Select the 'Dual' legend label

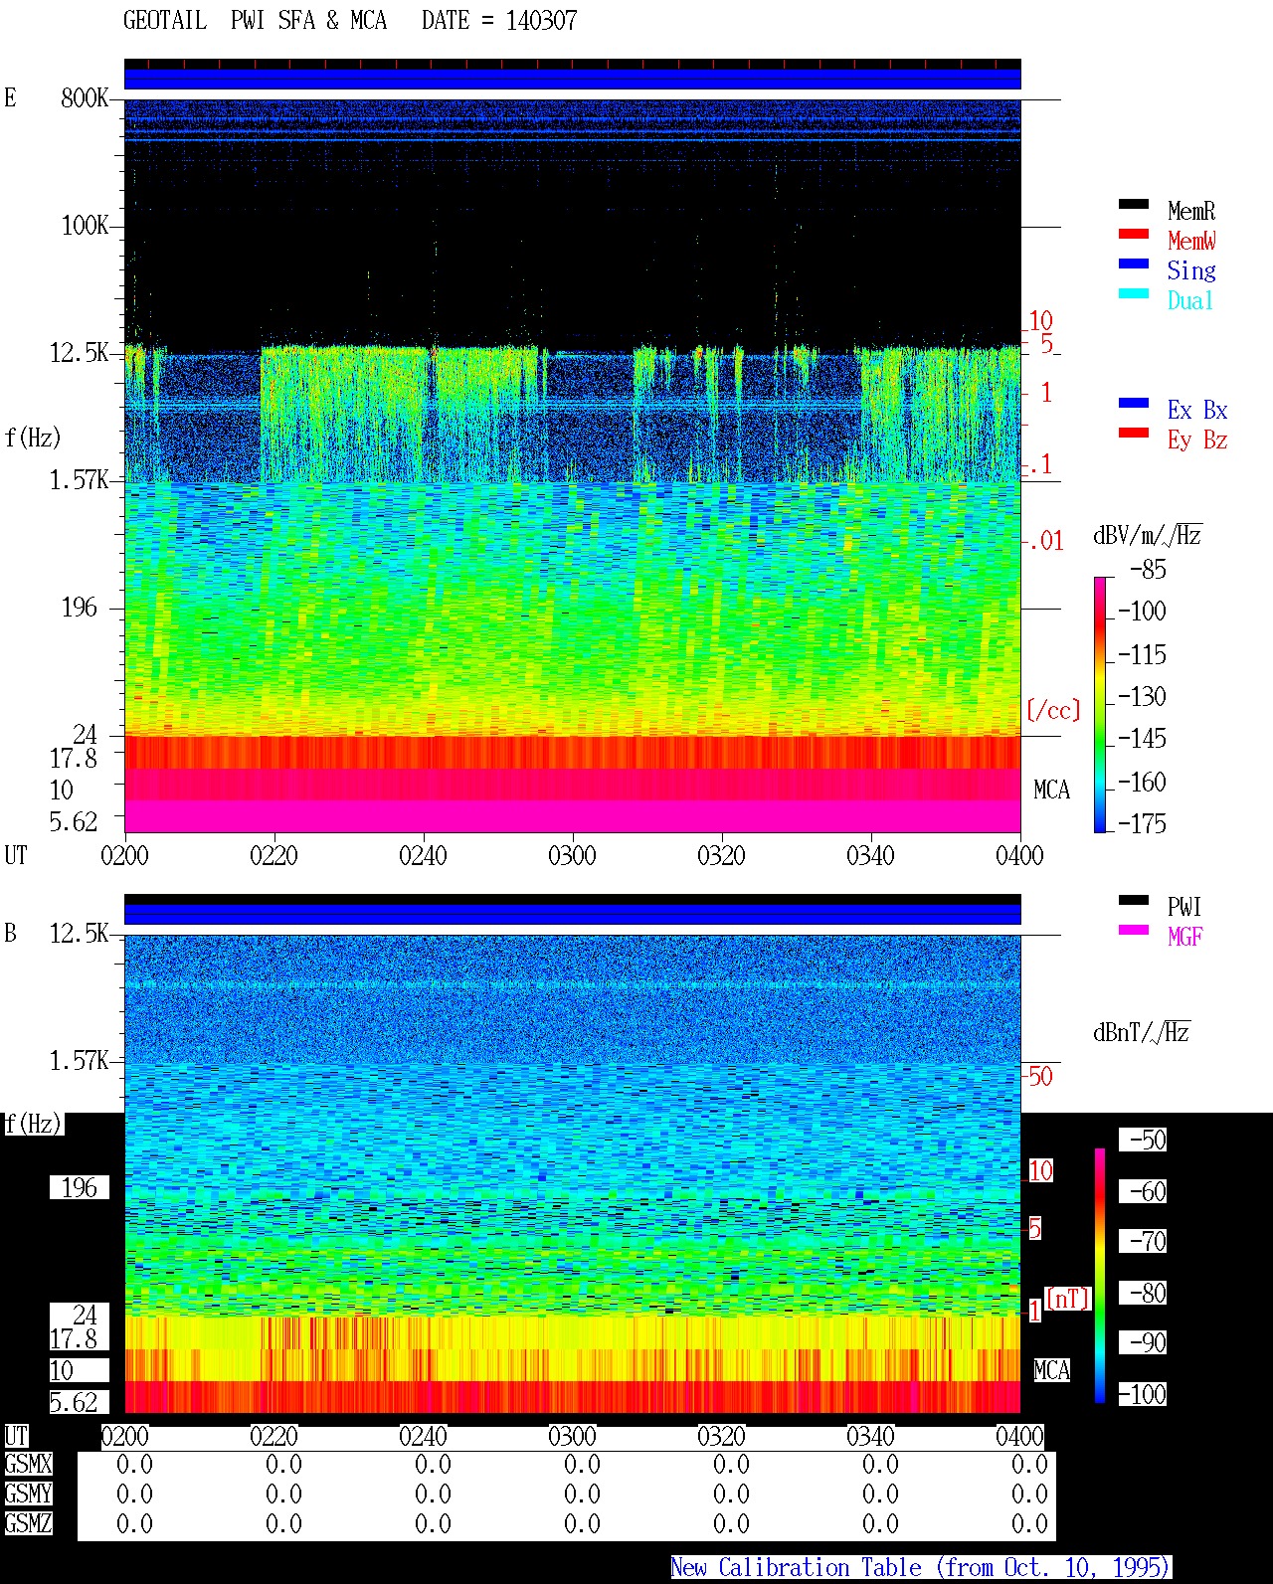tap(1191, 300)
